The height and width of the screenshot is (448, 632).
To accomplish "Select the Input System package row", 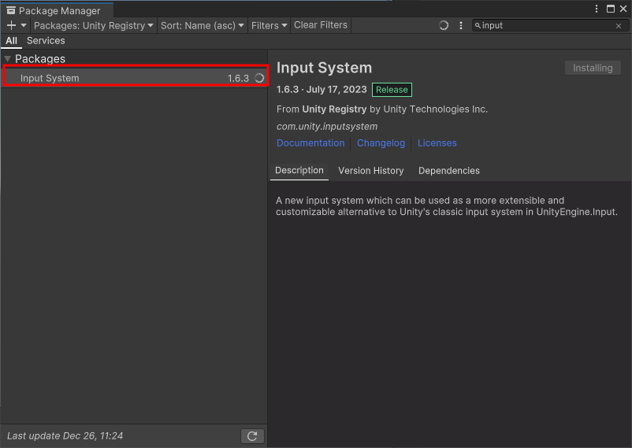I will (136, 78).
